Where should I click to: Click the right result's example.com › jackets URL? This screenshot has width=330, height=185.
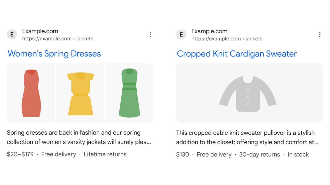point(227,39)
